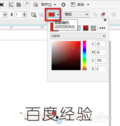Click the clear shadow icon

(x=103, y=15)
